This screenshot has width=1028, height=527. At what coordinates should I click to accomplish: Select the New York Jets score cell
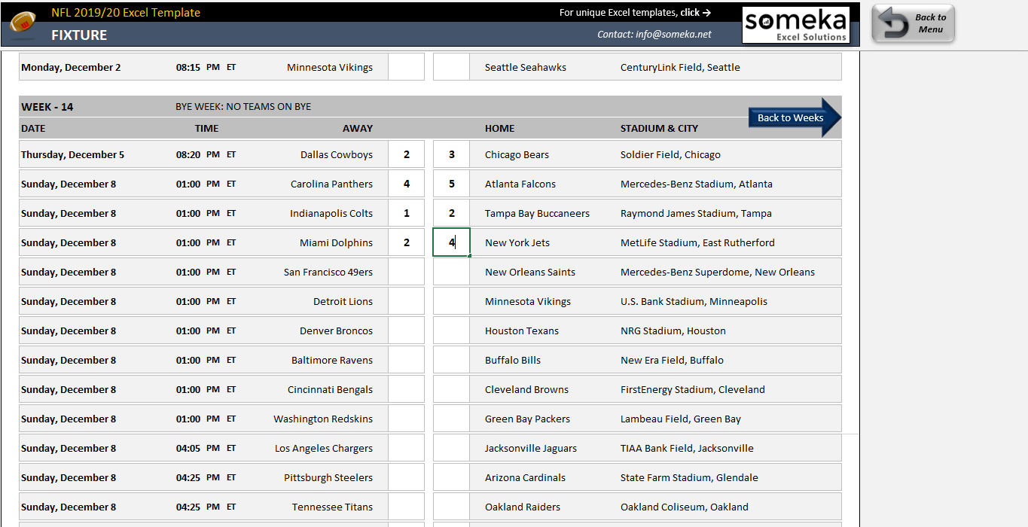[x=452, y=242]
